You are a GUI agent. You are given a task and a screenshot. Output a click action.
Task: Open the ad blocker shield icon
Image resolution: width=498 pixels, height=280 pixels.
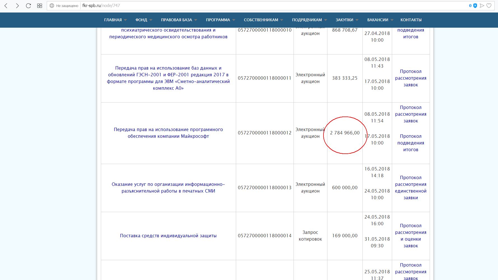475,6
